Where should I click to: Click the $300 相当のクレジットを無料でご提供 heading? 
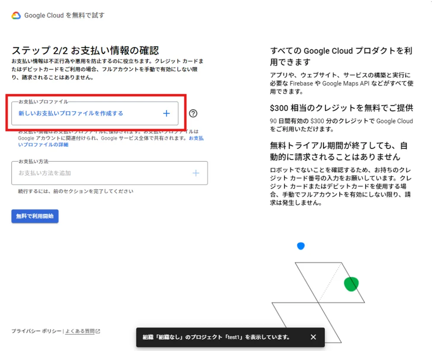(341, 108)
